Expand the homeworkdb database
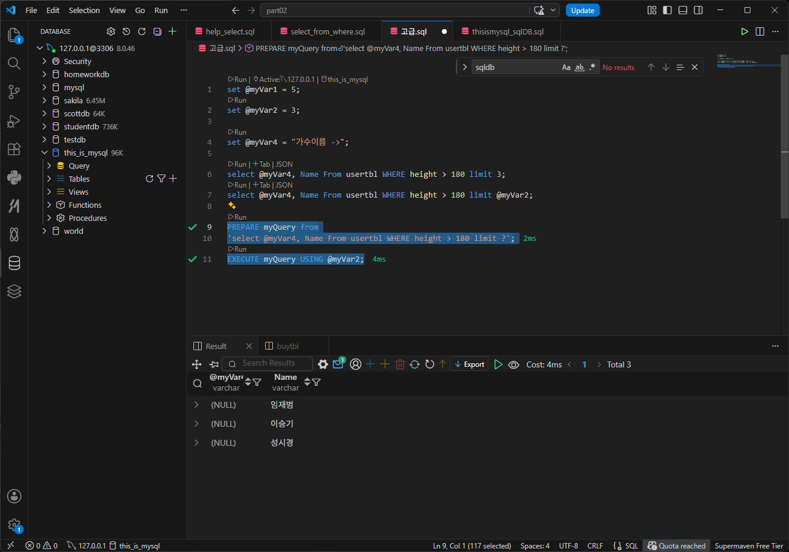 pos(44,74)
